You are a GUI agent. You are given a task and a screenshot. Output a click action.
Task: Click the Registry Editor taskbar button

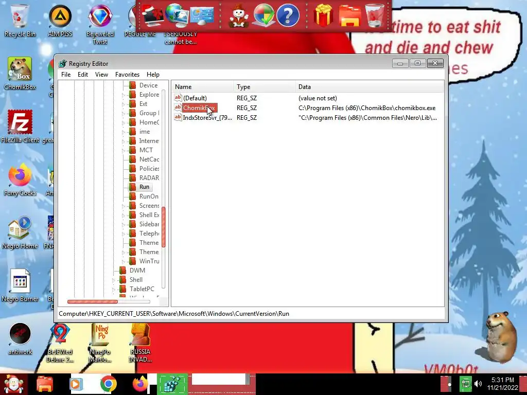pos(172,384)
